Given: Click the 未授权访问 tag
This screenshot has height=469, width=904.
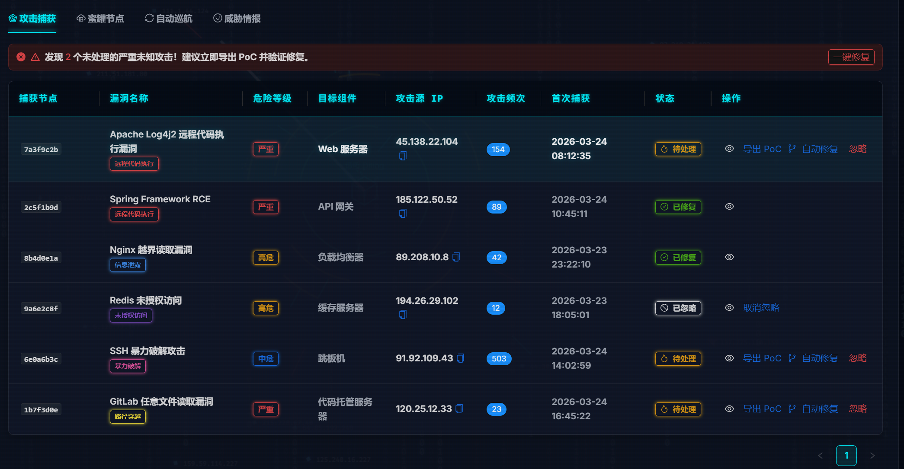Looking at the screenshot, I should (x=131, y=316).
